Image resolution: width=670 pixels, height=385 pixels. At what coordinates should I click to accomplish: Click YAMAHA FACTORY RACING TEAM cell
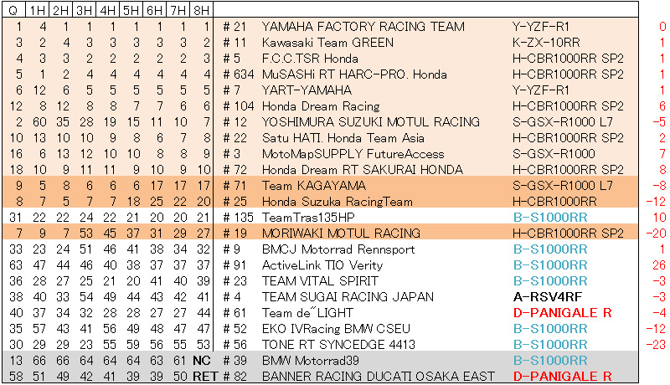(x=363, y=27)
